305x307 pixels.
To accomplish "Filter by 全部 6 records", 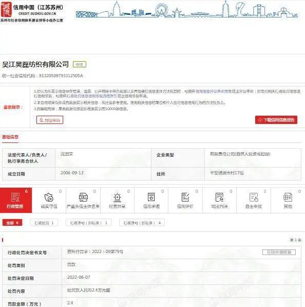I will [12, 223].
